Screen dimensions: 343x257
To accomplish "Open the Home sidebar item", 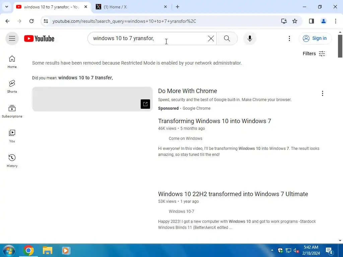I will click(12, 62).
